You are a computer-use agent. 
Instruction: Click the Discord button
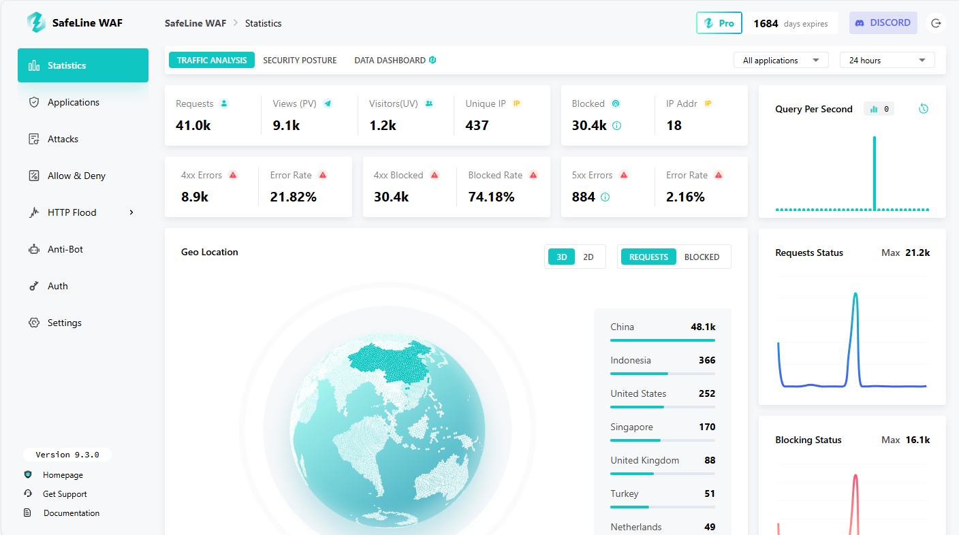coord(883,22)
